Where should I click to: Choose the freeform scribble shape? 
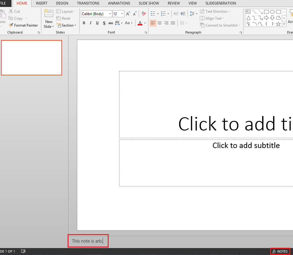coord(248,24)
